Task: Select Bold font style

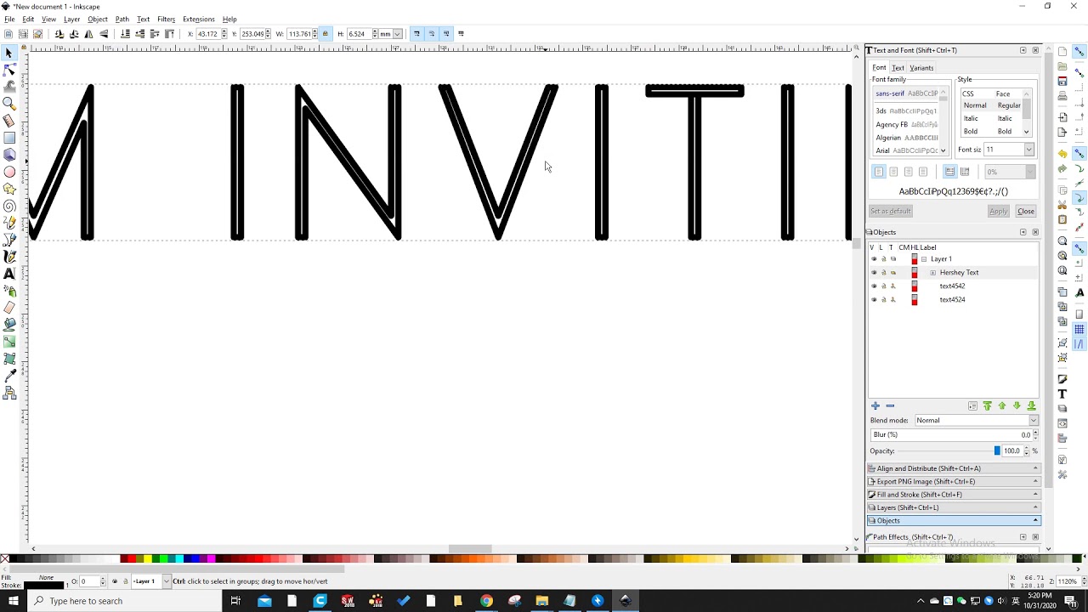Action: tap(991, 132)
